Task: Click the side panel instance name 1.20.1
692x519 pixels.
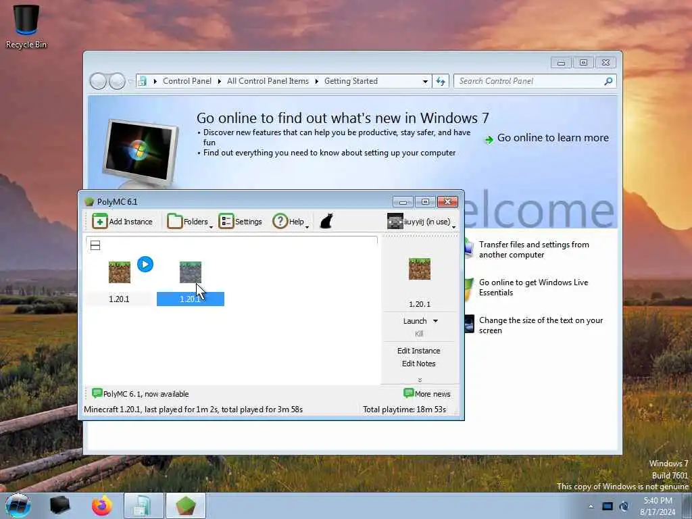Action: coord(419,304)
